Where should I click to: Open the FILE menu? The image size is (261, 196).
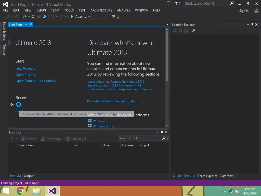(x=6, y=10)
